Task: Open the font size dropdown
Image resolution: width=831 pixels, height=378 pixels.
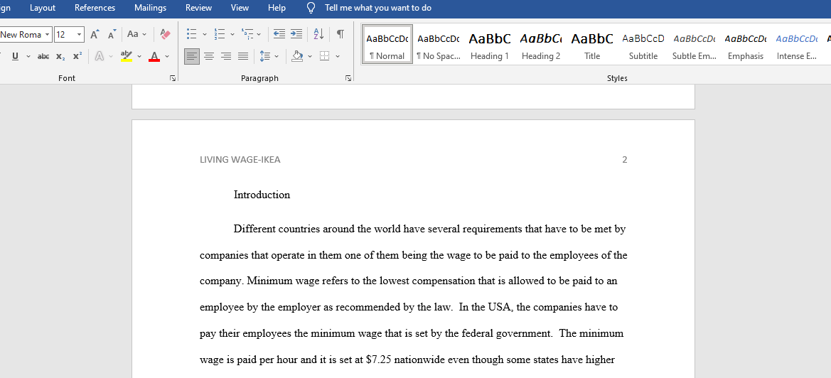Action: click(80, 34)
